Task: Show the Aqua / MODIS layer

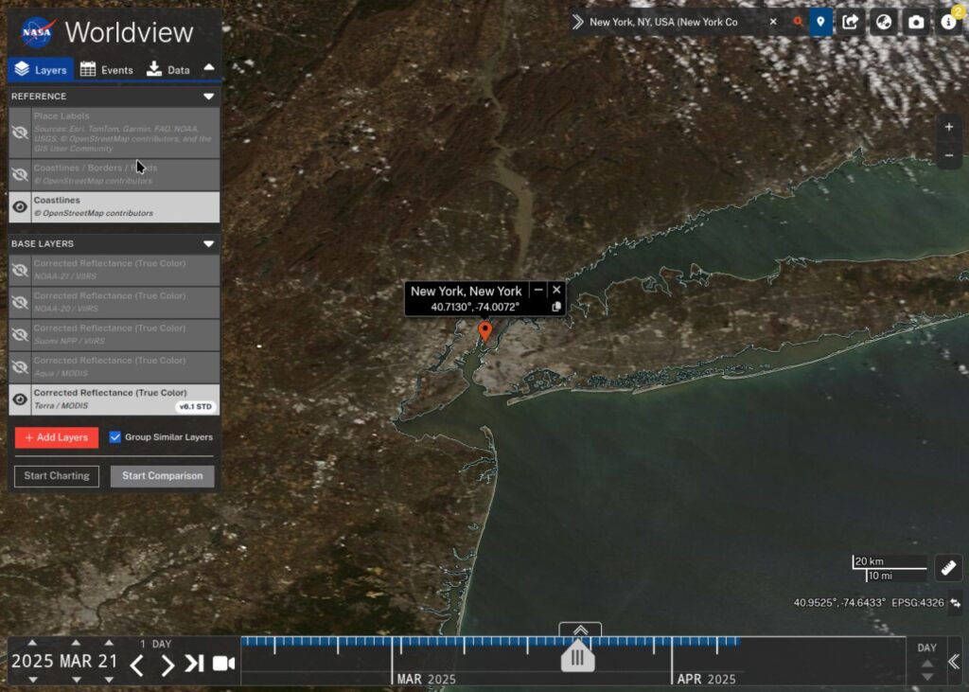Action: tap(20, 366)
